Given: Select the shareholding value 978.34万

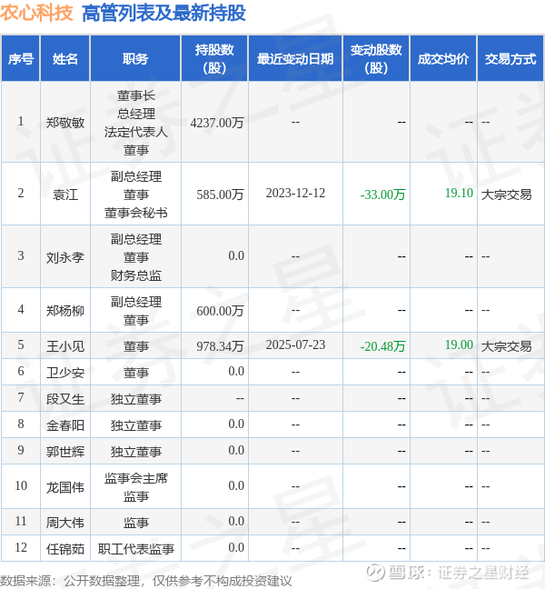Looking at the screenshot, I should pyautogui.click(x=221, y=346).
